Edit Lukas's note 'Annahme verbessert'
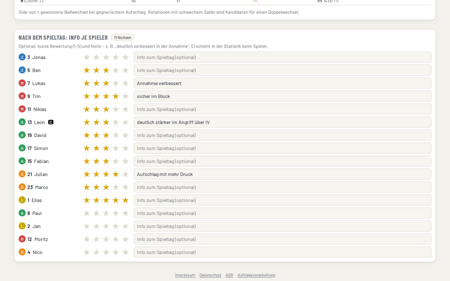The width and height of the screenshot is (450, 281). point(282,83)
